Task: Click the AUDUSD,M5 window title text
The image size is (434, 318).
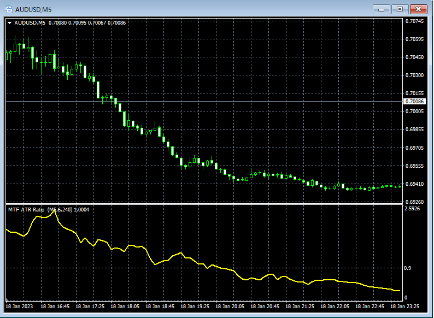Action: pyautogui.click(x=33, y=10)
